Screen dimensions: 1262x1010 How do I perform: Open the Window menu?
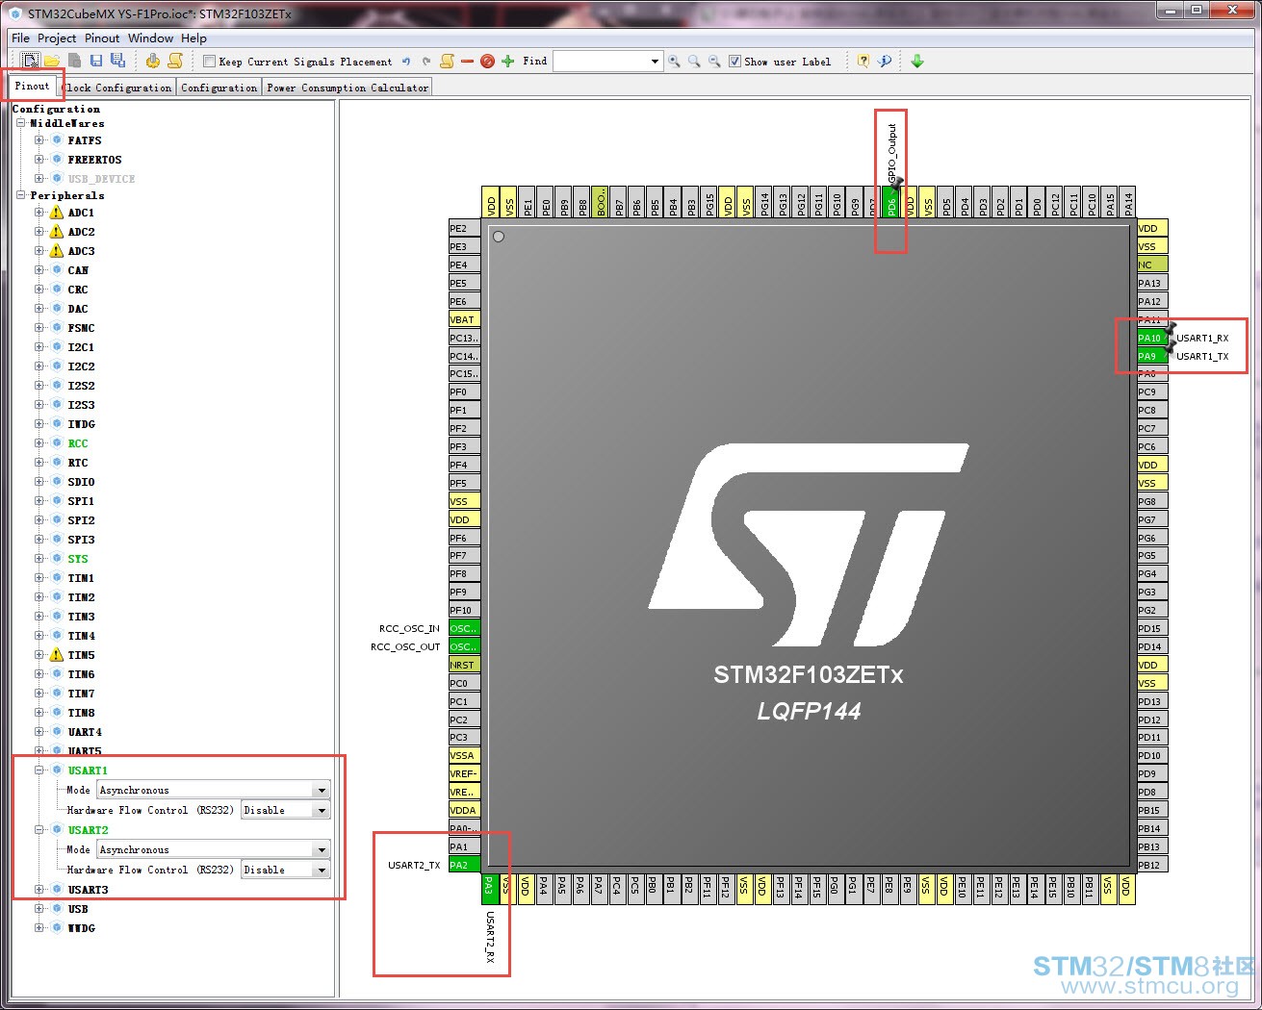point(150,38)
